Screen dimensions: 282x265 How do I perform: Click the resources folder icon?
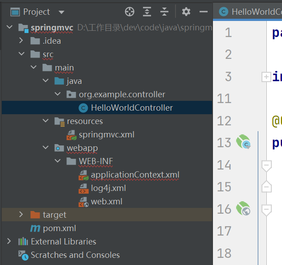[60, 122]
